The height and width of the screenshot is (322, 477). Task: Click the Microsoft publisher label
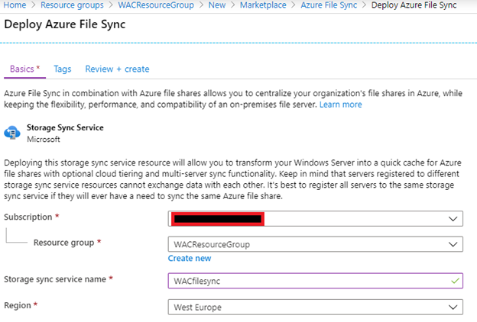(x=44, y=140)
